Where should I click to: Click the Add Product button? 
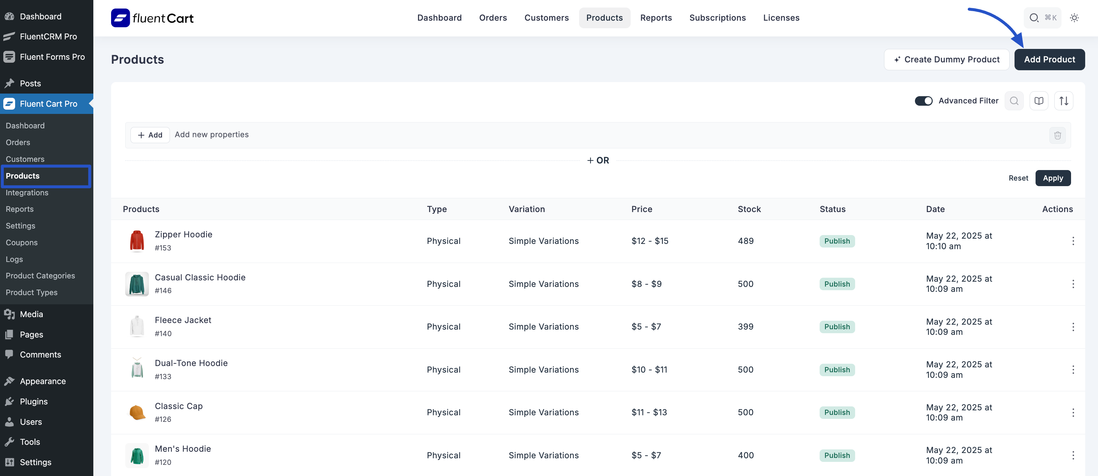click(x=1049, y=59)
